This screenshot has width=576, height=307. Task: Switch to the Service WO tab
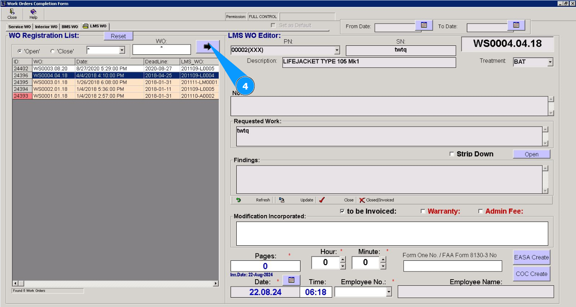point(19,27)
